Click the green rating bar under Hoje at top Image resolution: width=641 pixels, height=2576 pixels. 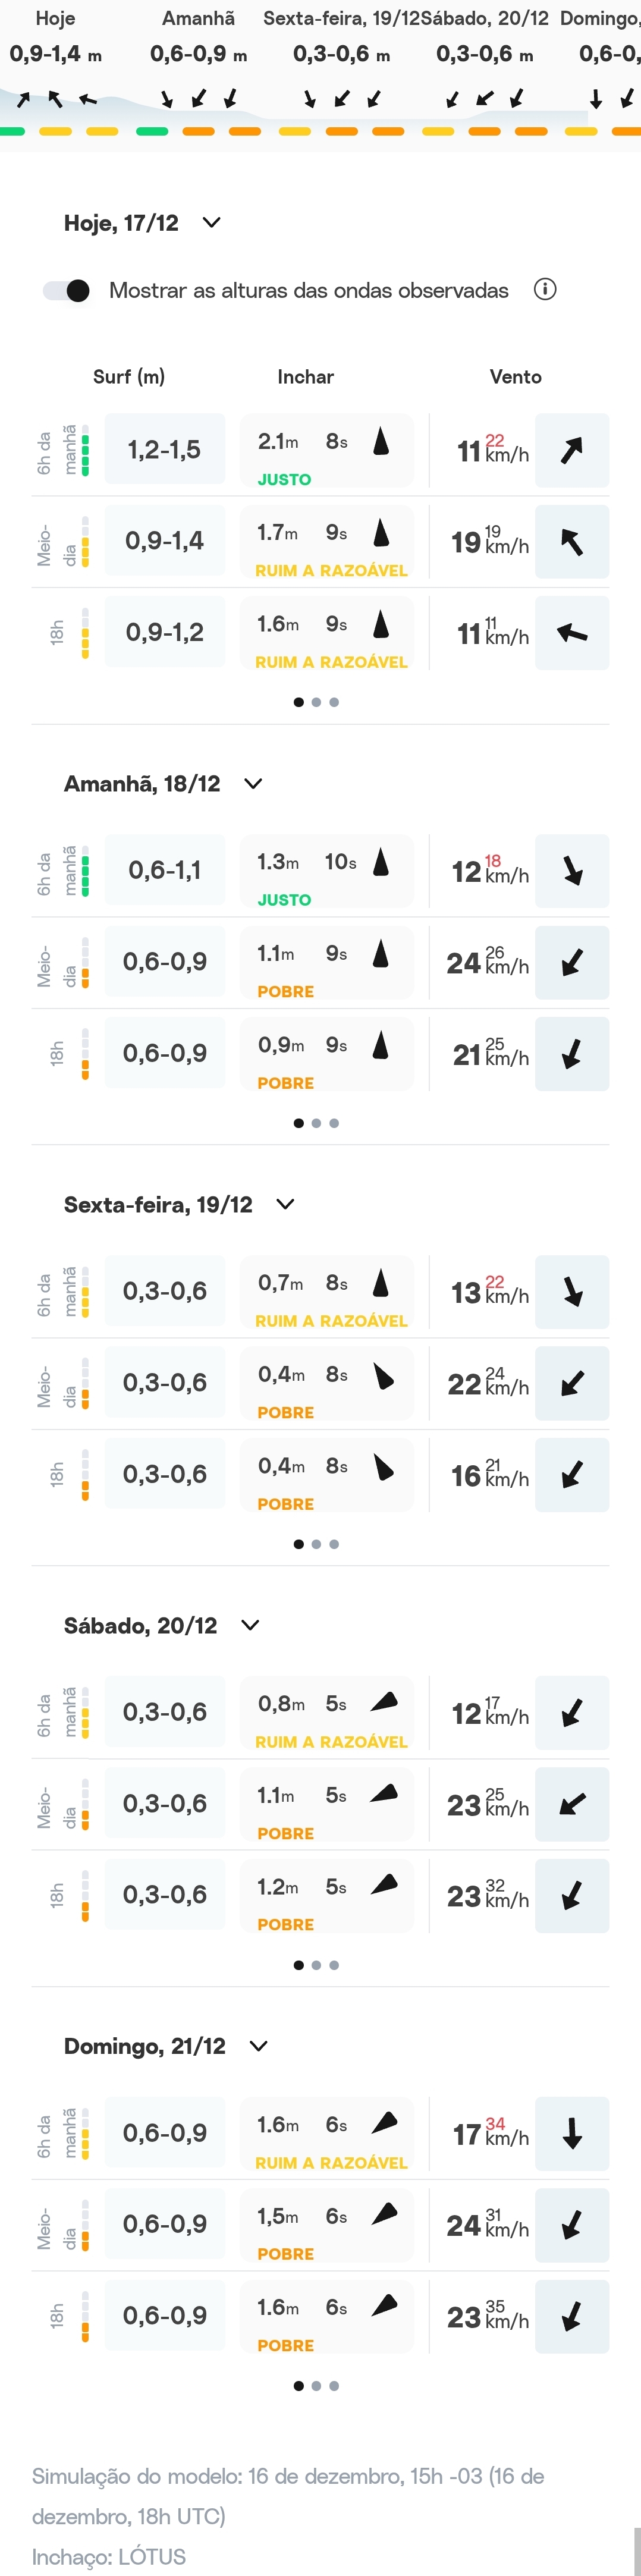click(x=12, y=131)
